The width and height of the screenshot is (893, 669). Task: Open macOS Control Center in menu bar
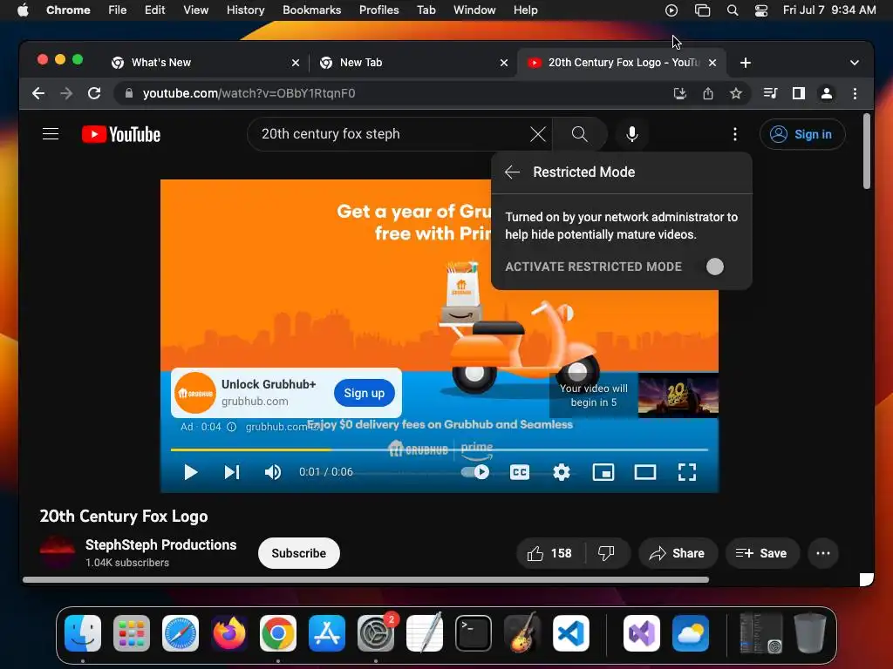(x=760, y=10)
